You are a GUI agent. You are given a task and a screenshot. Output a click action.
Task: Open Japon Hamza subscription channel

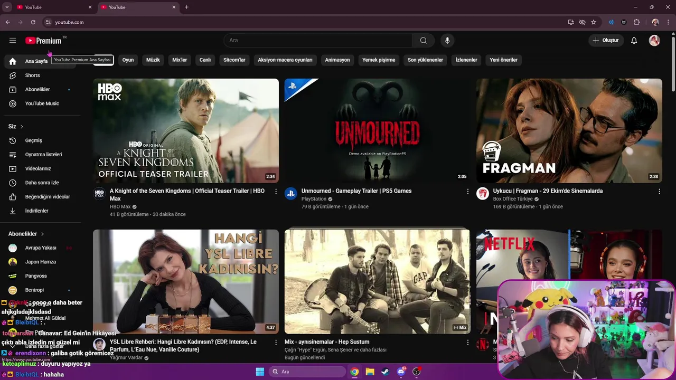pos(40,262)
